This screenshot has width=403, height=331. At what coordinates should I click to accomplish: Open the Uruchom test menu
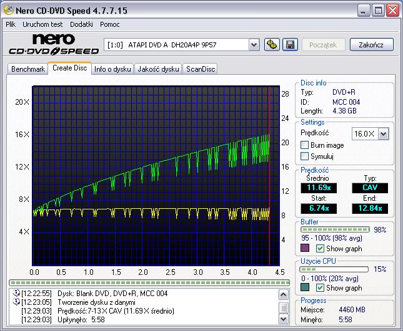tap(42, 24)
